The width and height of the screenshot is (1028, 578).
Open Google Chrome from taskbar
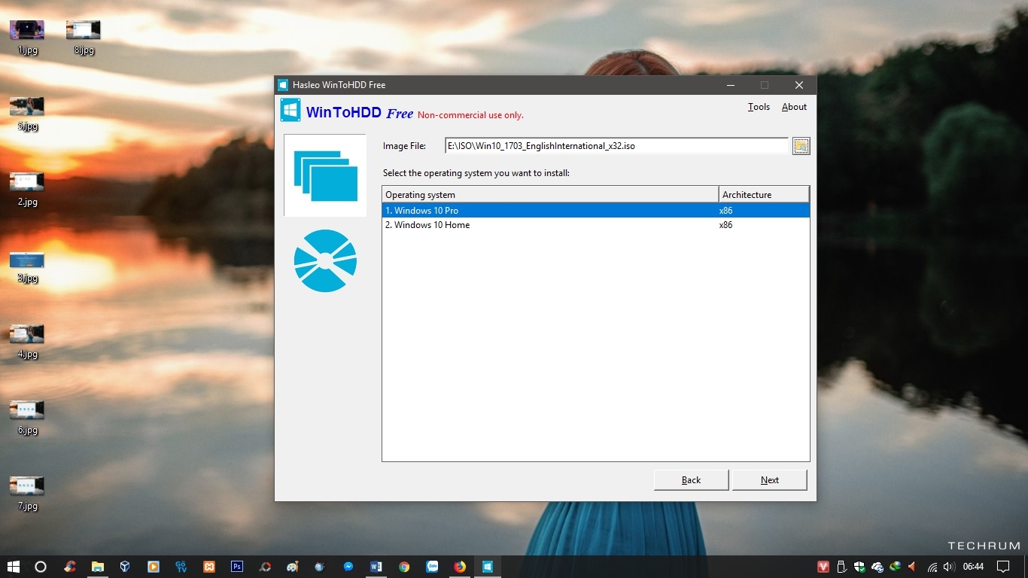point(404,567)
